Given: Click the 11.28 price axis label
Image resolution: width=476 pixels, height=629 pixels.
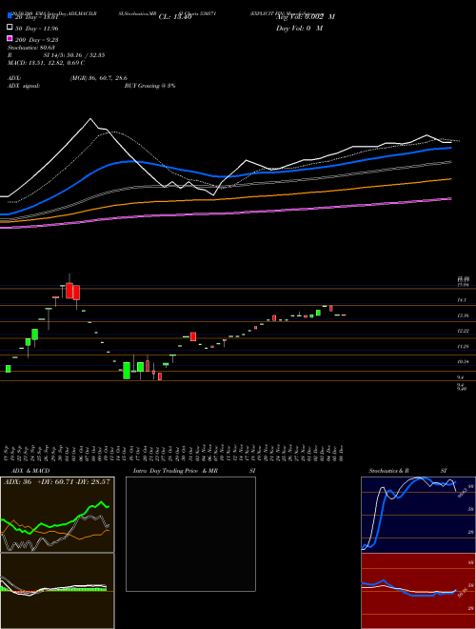Looking at the screenshot, I should (463, 346).
